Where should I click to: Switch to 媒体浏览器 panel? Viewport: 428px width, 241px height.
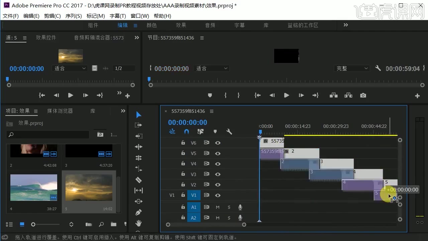(60, 111)
